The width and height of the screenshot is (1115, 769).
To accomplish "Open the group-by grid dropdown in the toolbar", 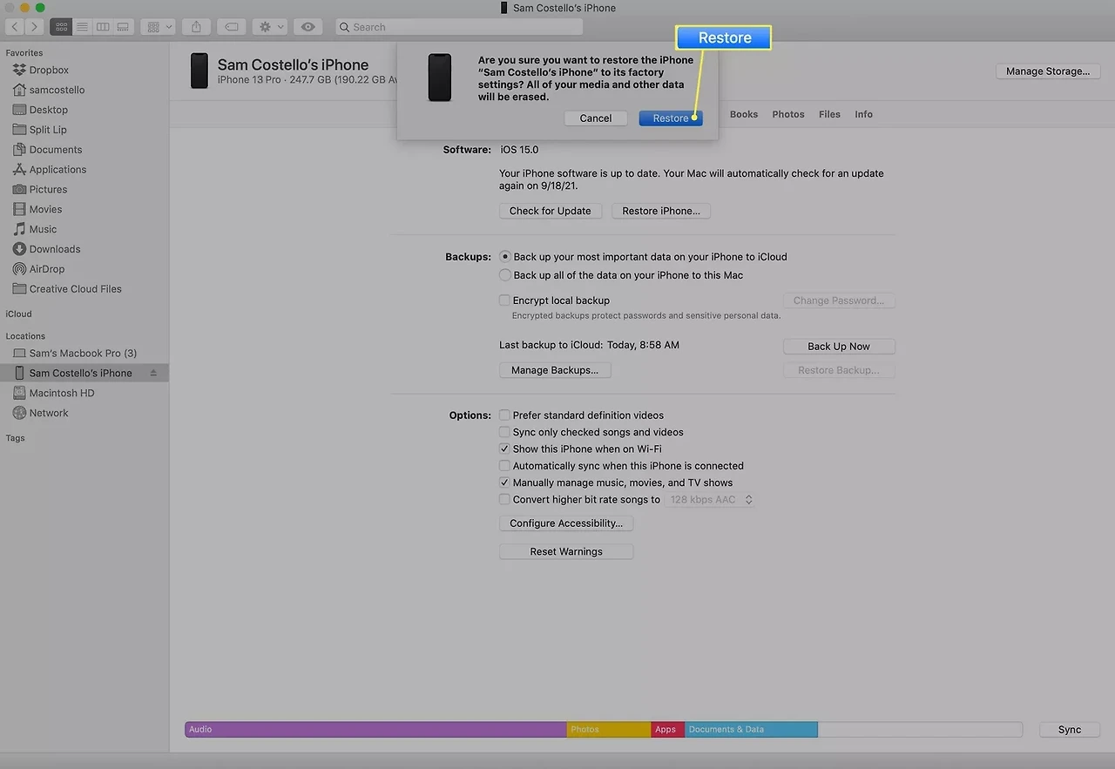I will [158, 27].
